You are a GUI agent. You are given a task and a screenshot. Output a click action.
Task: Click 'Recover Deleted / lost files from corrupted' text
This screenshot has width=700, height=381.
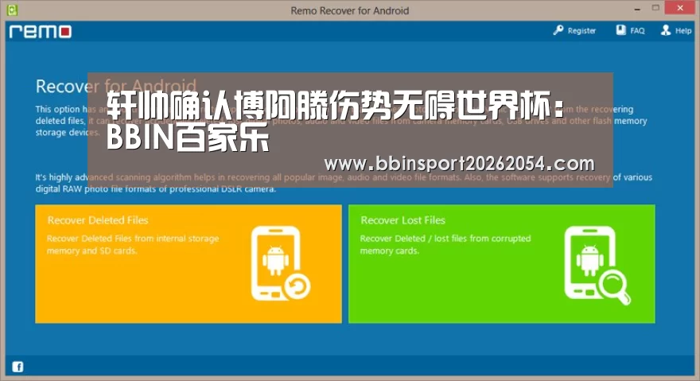pyautogui.click(x=445, y=239)
